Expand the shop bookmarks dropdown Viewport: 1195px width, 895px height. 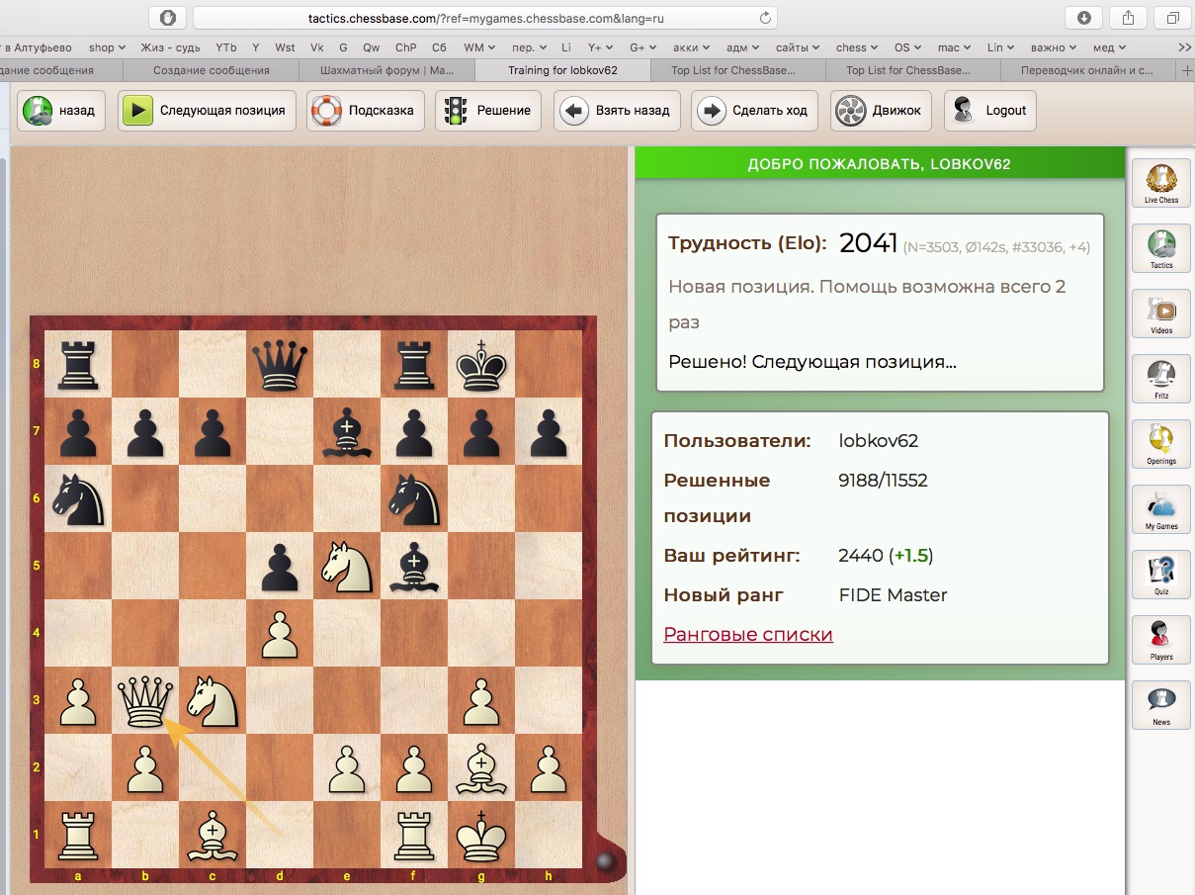pyautogui.click(x=107, y=47)
